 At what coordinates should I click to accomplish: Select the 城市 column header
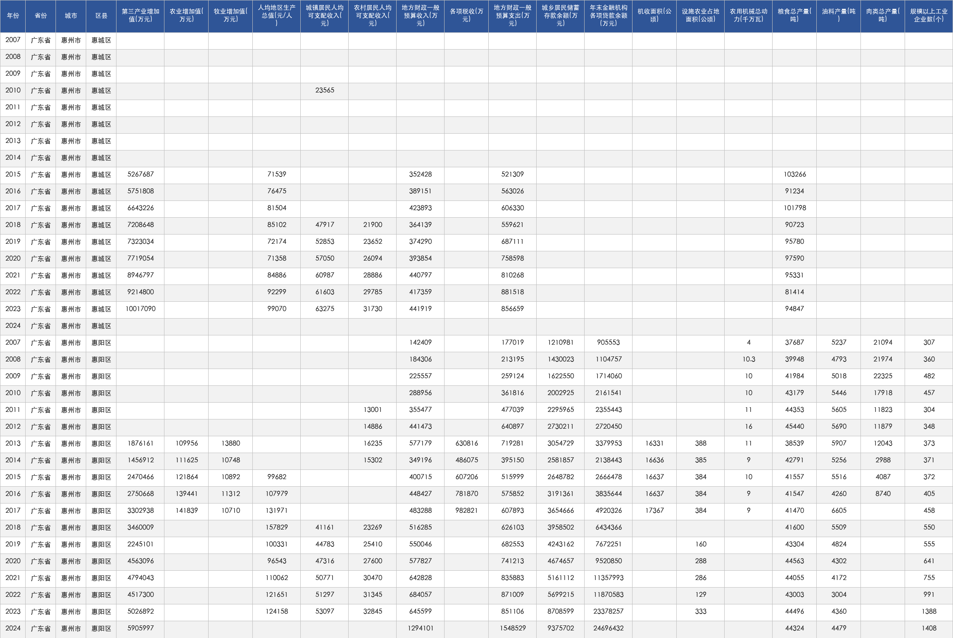pos(71,16)
